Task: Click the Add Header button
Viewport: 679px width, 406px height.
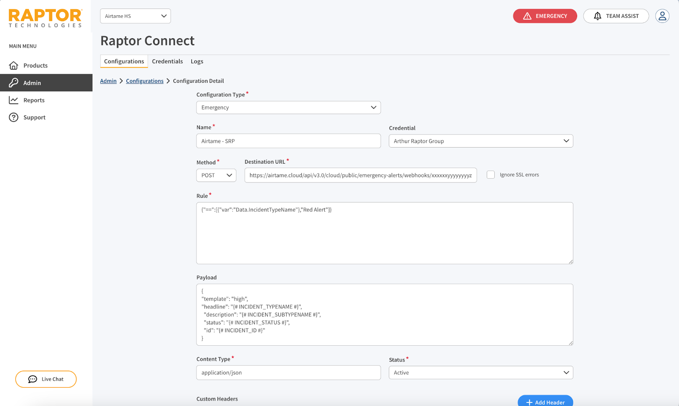Action: click(x=545, y=401)
